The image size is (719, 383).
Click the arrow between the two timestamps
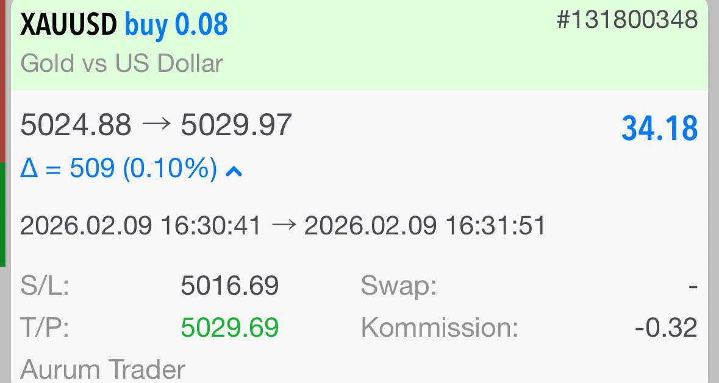tap(282, 226)
